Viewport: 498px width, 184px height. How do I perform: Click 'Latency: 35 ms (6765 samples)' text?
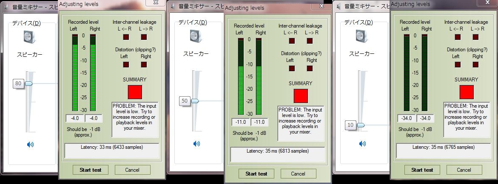(x=444, y=147)
